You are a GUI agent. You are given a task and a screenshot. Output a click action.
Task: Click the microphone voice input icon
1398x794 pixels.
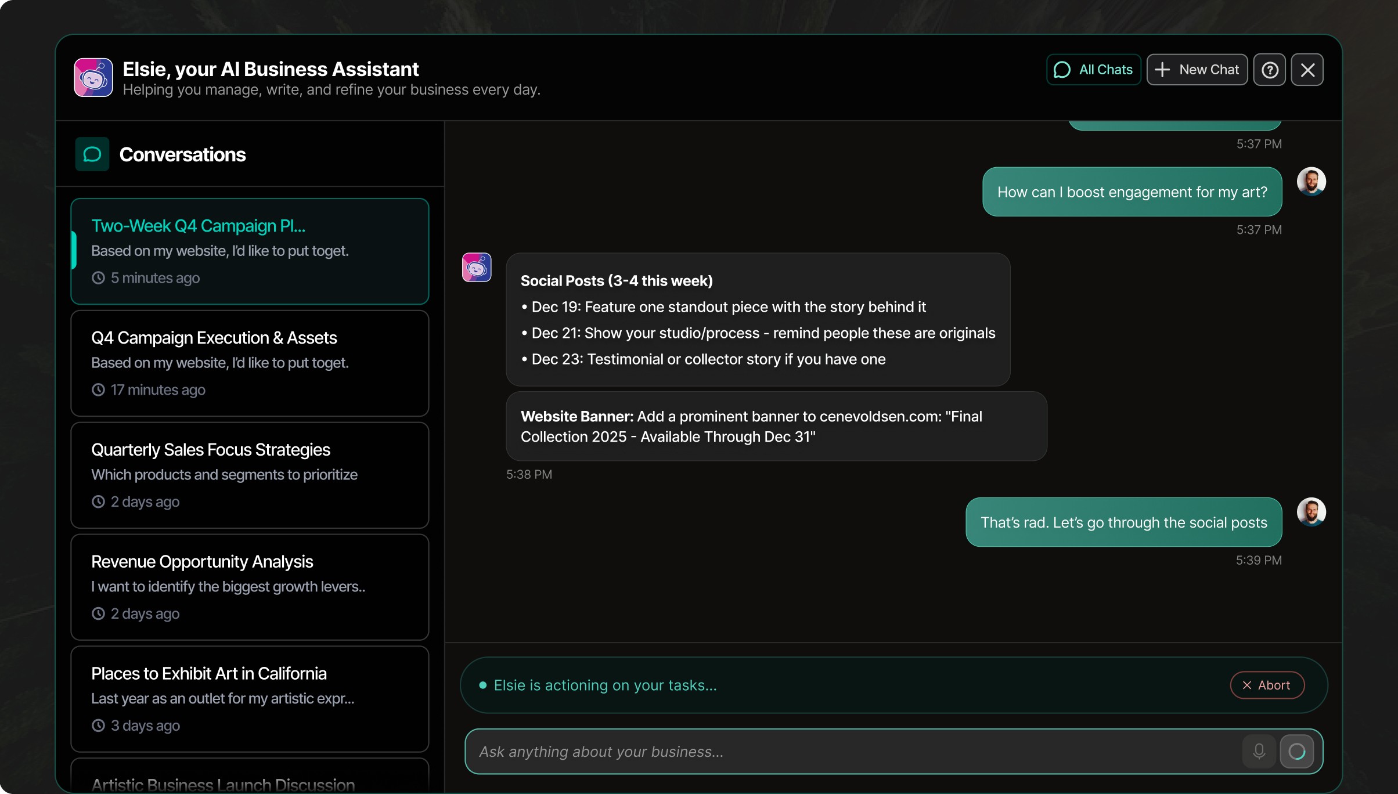1259,752
